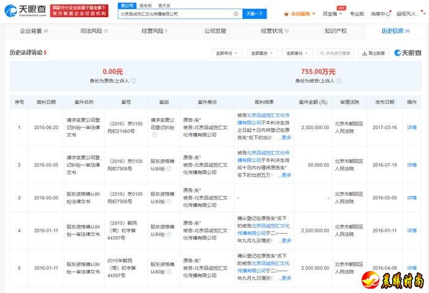Click the 历史法律诉讼 section heading

[x=26, y=53]
